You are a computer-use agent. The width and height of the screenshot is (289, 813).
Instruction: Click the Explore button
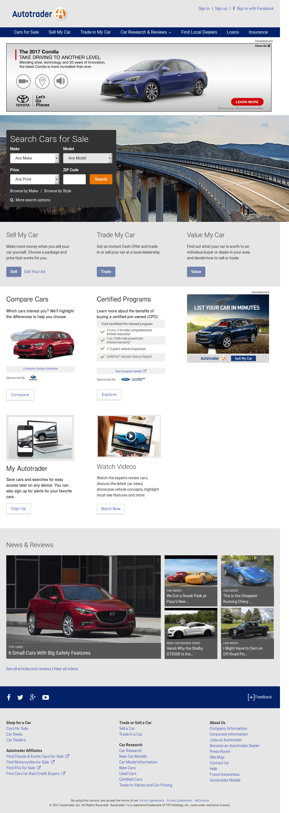[109, 394]
